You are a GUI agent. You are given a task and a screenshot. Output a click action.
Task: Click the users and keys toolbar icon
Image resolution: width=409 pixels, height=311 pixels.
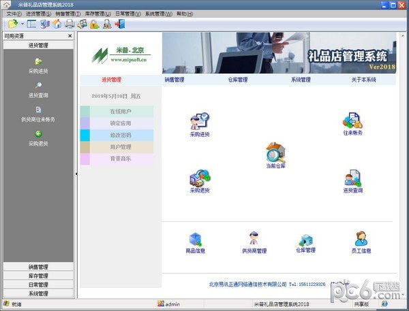click(82, 24)
